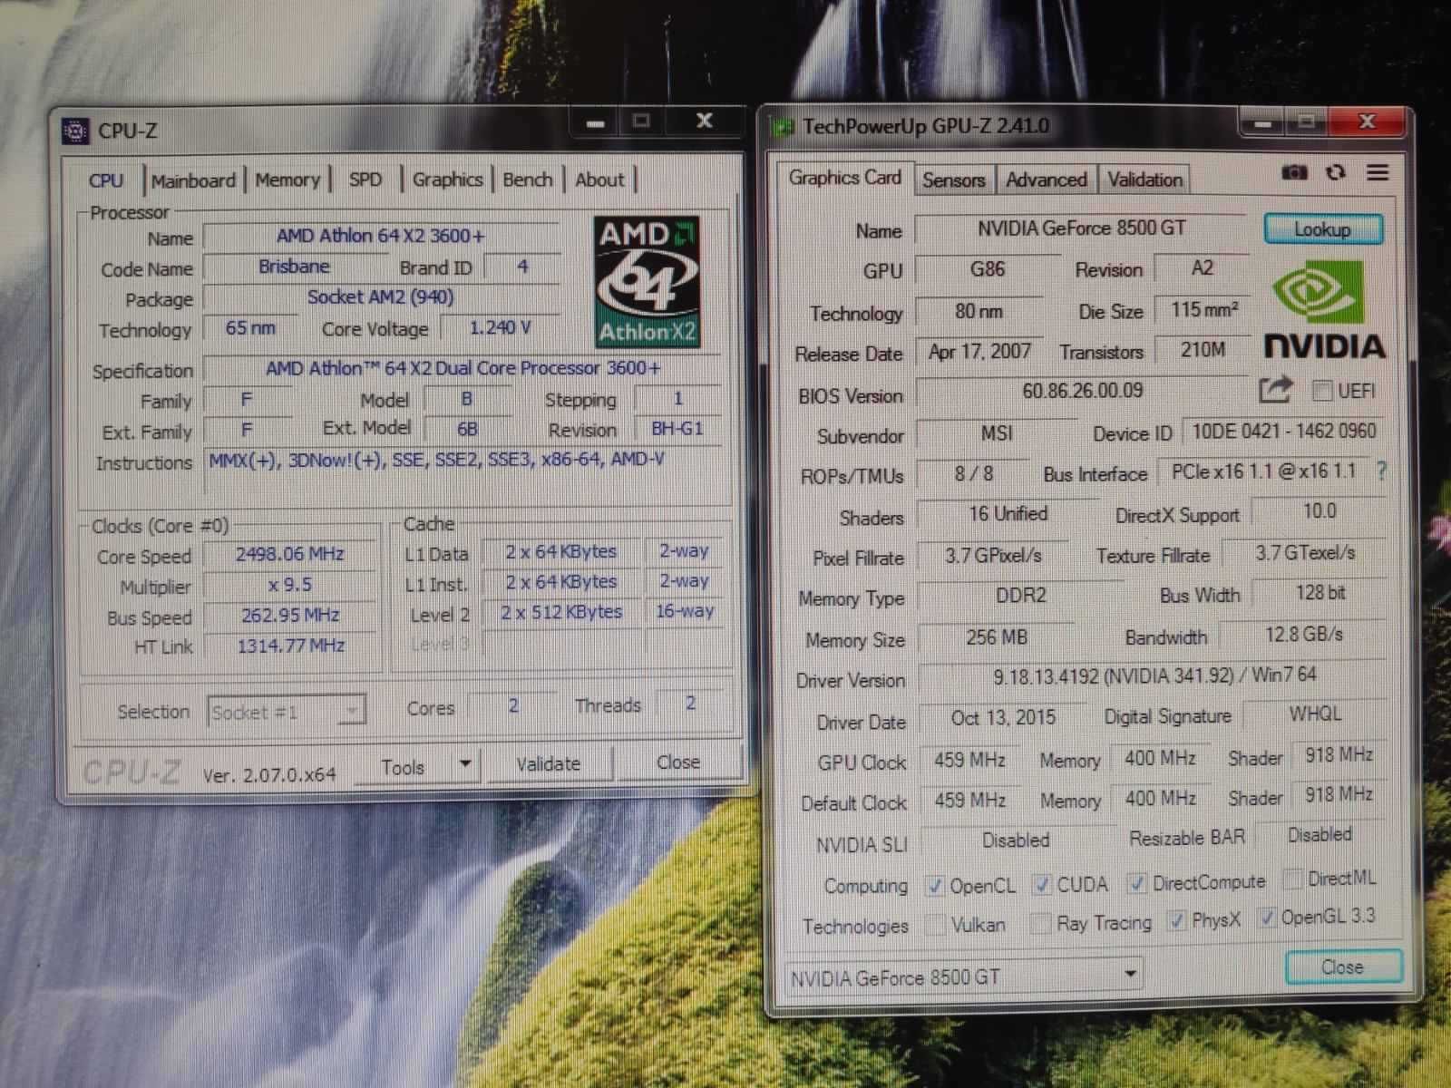
Task: Click the Device ID value 10DE 0421
Action: click(x=1282, y=431)
